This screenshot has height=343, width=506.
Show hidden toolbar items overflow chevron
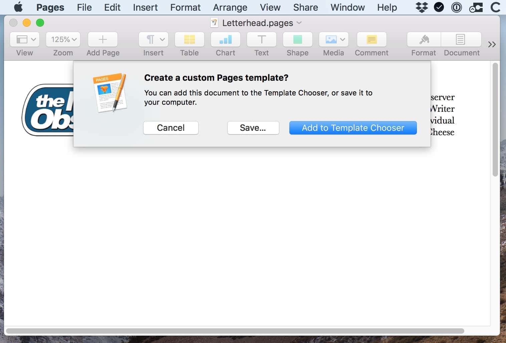point(492,44)
